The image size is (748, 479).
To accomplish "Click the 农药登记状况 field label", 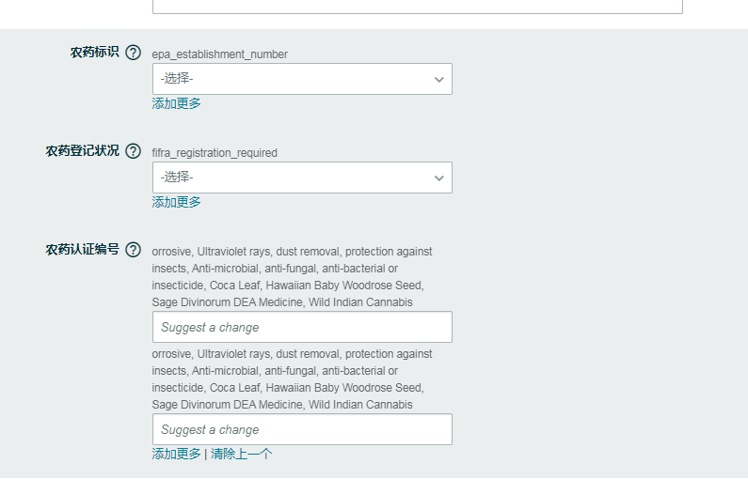I will point(82,151).
